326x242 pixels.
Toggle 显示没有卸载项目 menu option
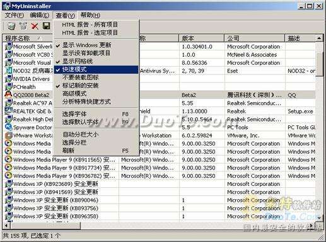[96, 53]
